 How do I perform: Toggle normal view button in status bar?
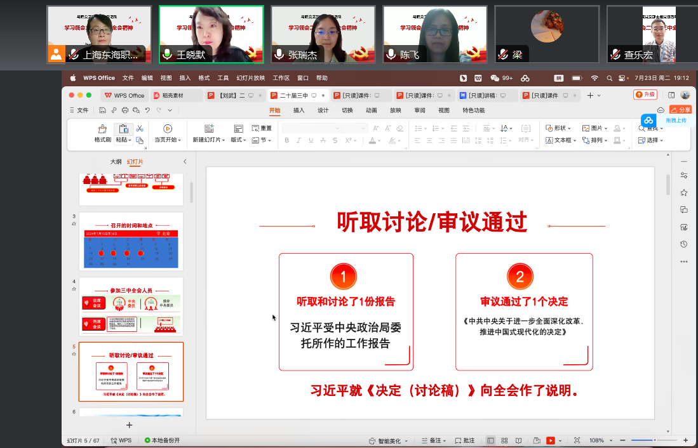tap(490, 440)
